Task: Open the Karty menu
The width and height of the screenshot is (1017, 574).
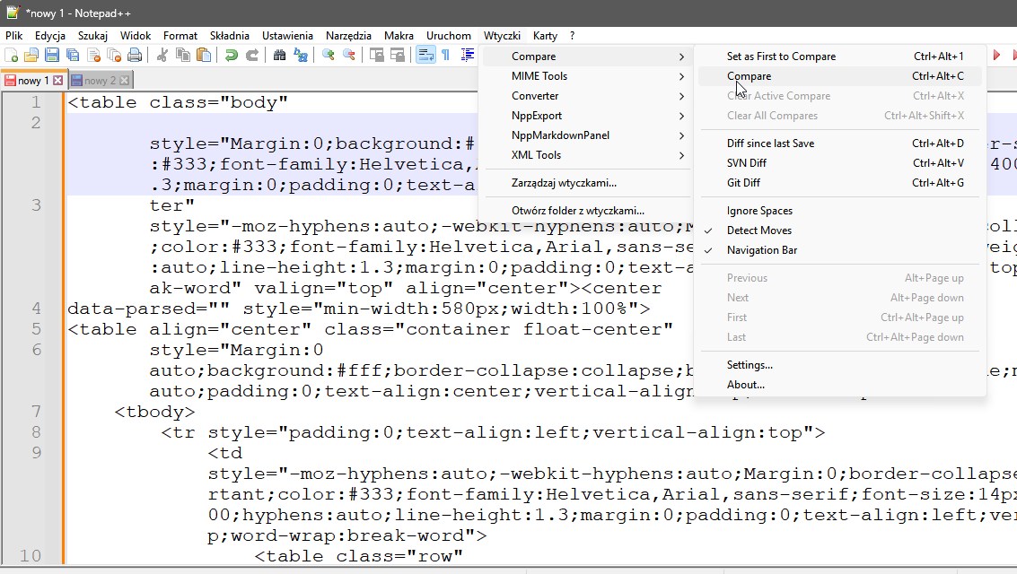Action: tap(546, 36)
